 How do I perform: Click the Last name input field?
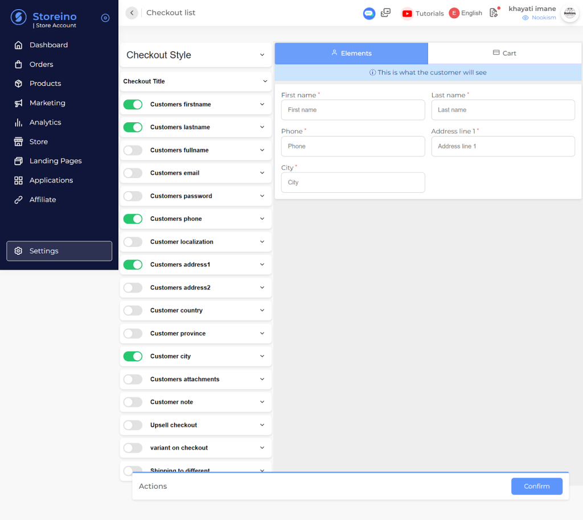click(503, 110)
